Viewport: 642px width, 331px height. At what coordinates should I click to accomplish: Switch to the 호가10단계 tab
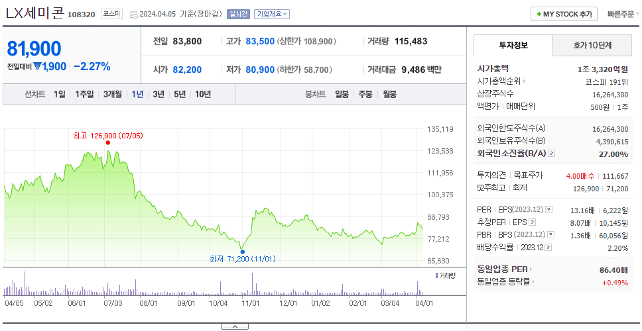[x=592, y=46]
